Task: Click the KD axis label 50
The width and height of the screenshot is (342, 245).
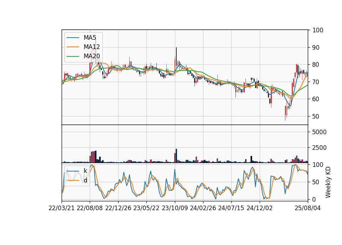Action: [316, 182]
